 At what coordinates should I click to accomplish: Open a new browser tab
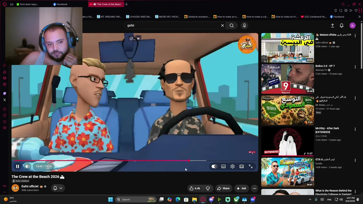tap(126, 4)
